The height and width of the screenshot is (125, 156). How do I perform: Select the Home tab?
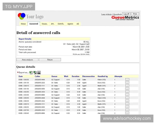[x=23, y=24]
